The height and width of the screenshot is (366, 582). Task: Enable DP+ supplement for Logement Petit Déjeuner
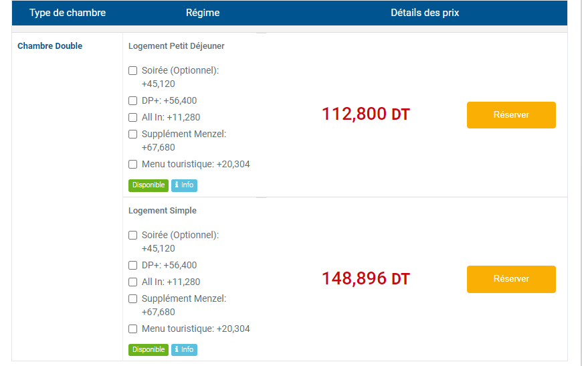[x=133, y=101]
